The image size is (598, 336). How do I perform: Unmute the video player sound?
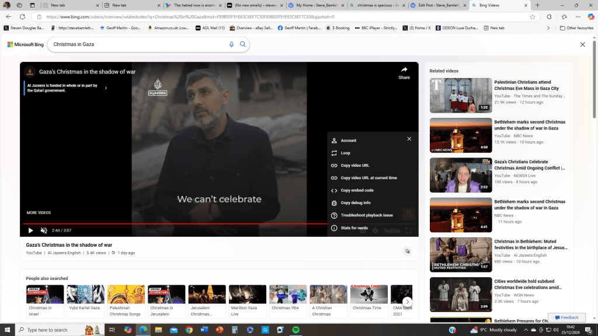click(44, 230)
